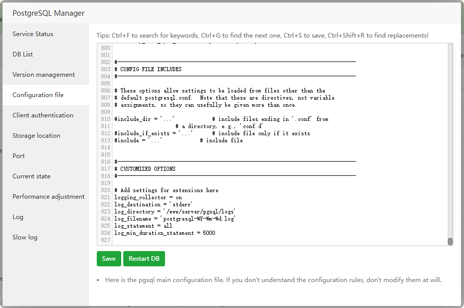Show the Log section
The height and width of the screenshot is (308, 464).
click(18, 217)
